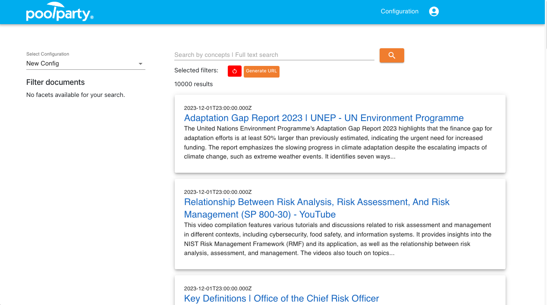Open the Adaptation Gap Report 2023 result
The width and height of the screenshot is (547, 305).
pyautogui.click(x=324, y=118)
